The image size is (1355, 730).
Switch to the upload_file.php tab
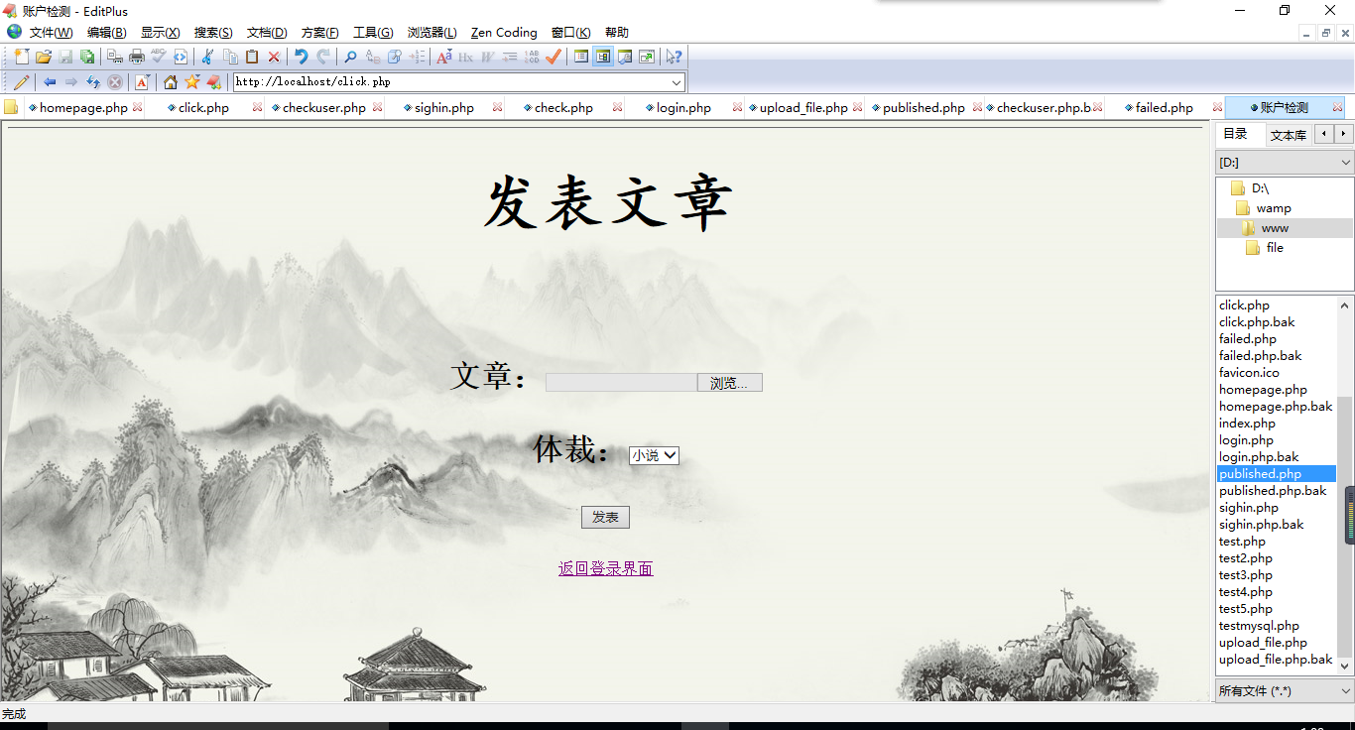tap(803, 108)
